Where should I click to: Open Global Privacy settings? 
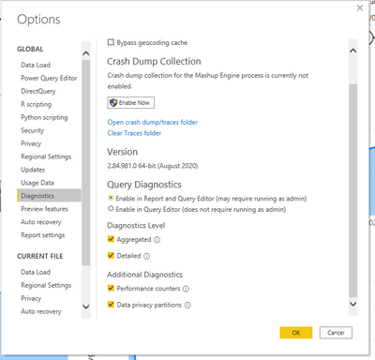coord(31,143)
